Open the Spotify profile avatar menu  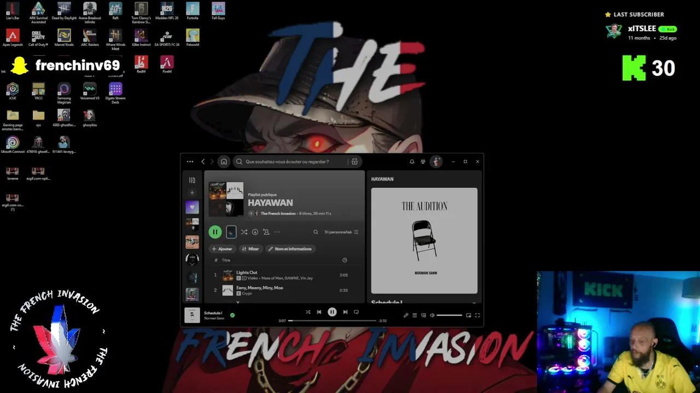[436, 162]
